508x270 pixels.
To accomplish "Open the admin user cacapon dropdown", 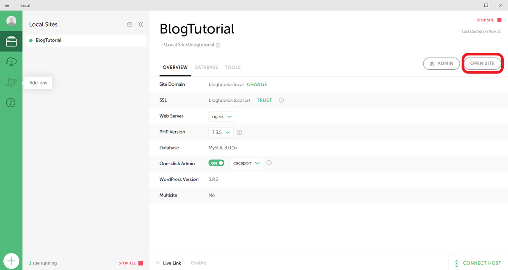I will click(x=246, y=163).
